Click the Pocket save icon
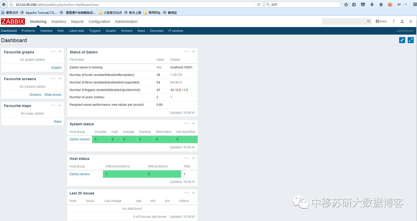Screen dimensions: 417x221 coord(363,5)
